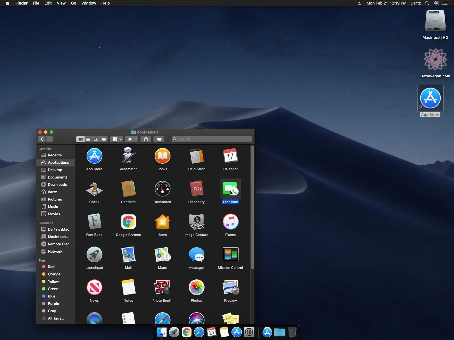Go forward in Finder window
Image resolution: width=454 pixels, height=340 pixels.
(49, 139)
